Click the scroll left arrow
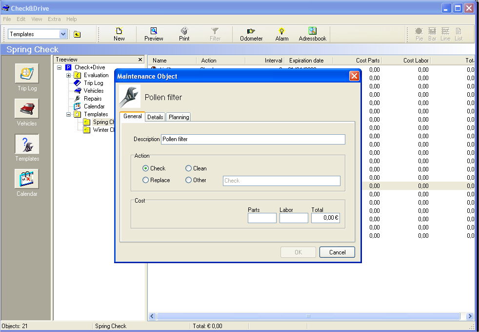The image size is (479, 332). click(152, 316)
